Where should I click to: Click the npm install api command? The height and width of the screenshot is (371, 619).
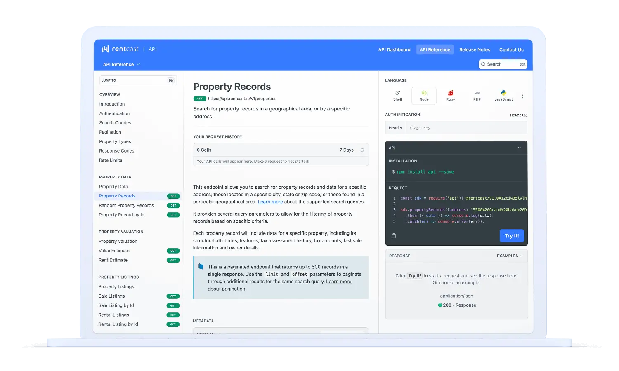[x=425, y=172]
